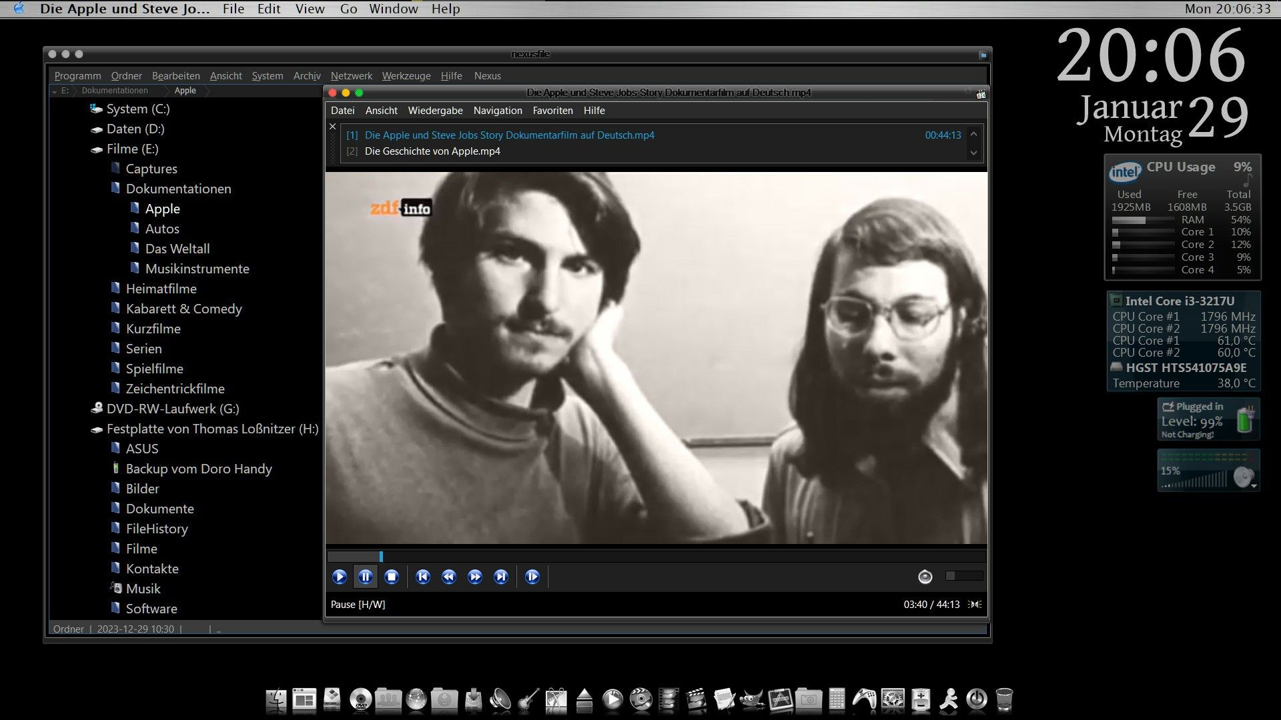This screenshot has width=1281, height=720.
Task: Click the icon in the nexusfile title bar corner
Action: pos(983,55)
